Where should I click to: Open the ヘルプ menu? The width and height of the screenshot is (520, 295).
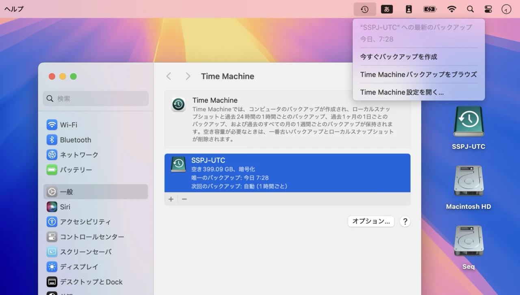14,9
